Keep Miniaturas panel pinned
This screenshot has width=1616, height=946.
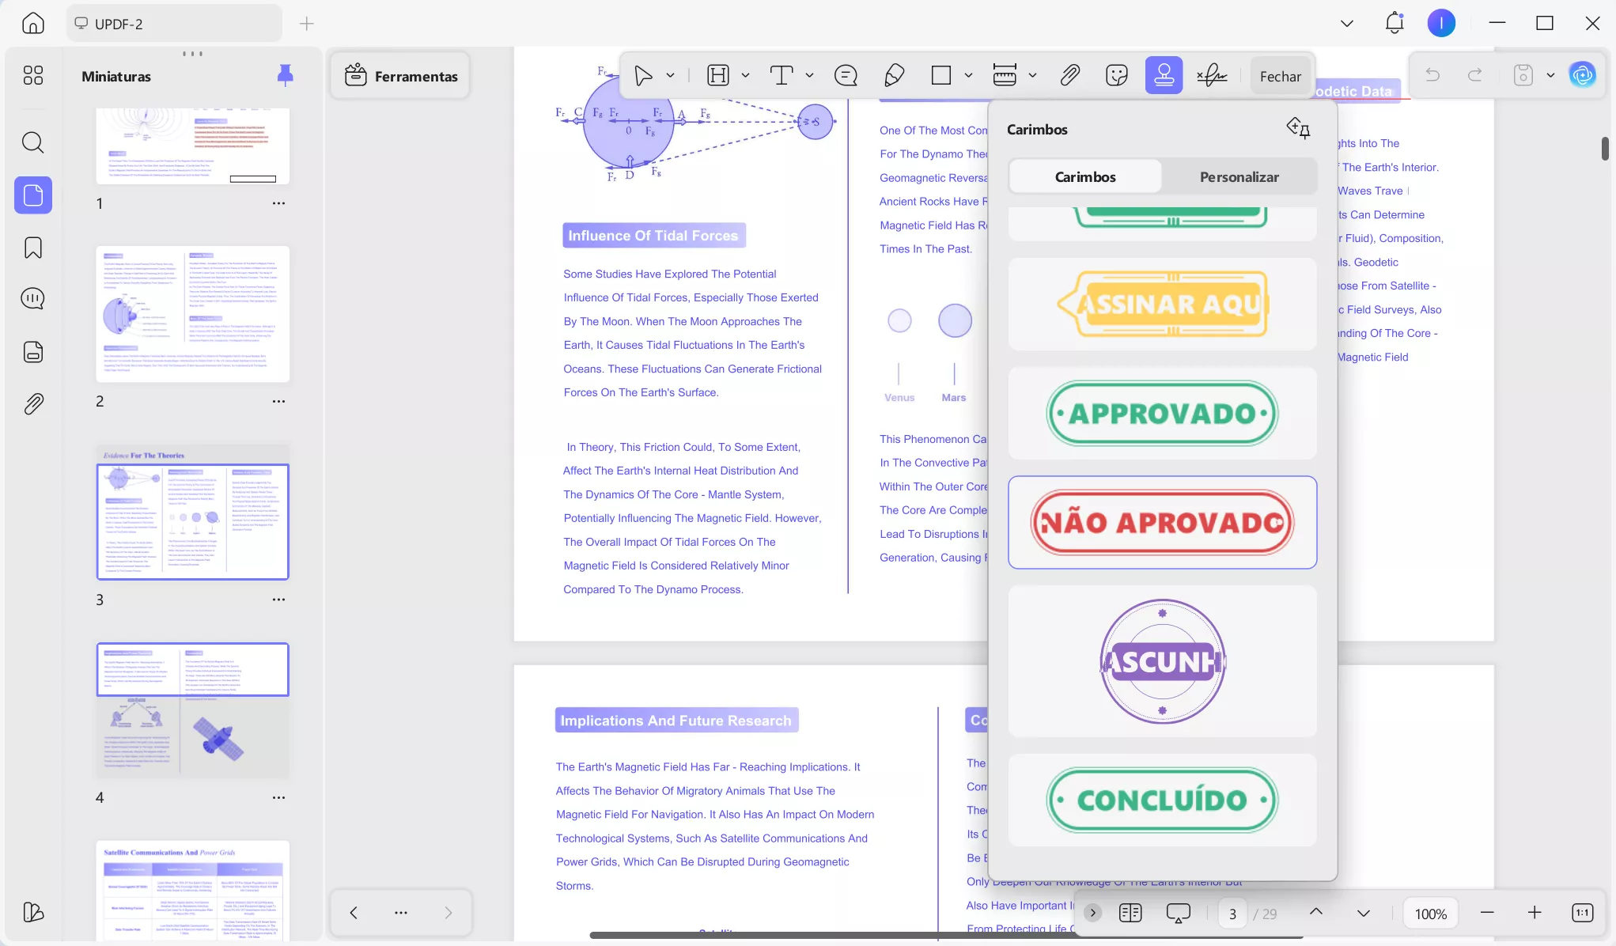click(x=285, y=75)
